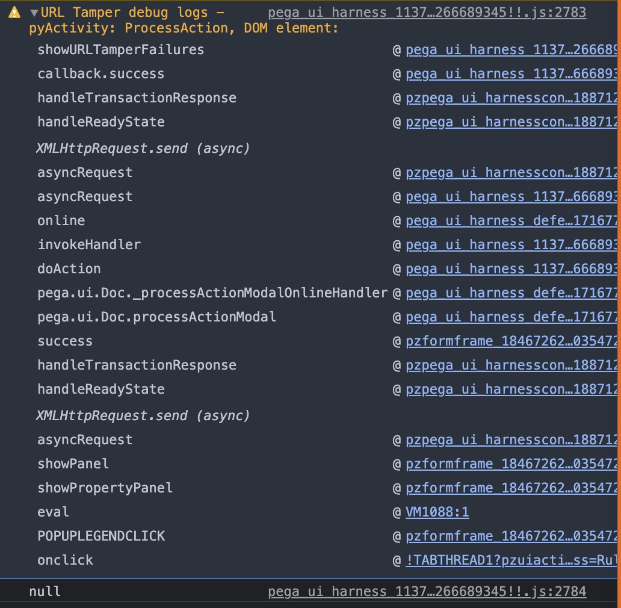The image size is (621, 608).
Task: Open pzformframe link for POPUPLEGENDCLICK
Action: pyautogui.click(x=511, y=536)
